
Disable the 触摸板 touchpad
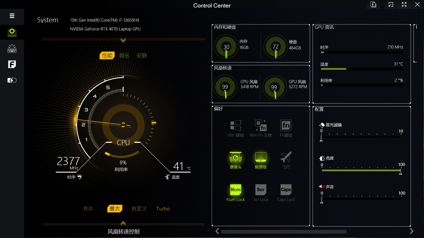(261, 158)
